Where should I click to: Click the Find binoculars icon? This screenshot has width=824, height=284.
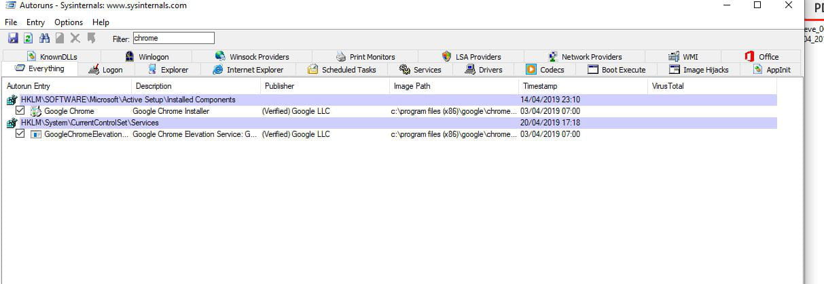pos(45,38)
